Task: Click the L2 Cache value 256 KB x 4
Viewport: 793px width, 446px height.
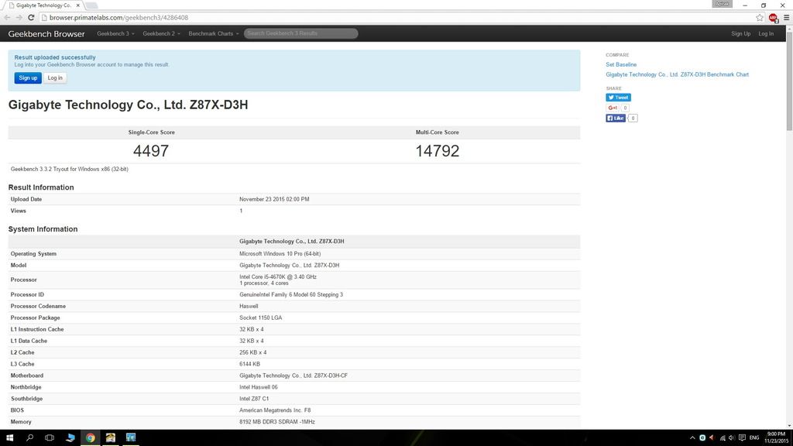Action: 253,352
